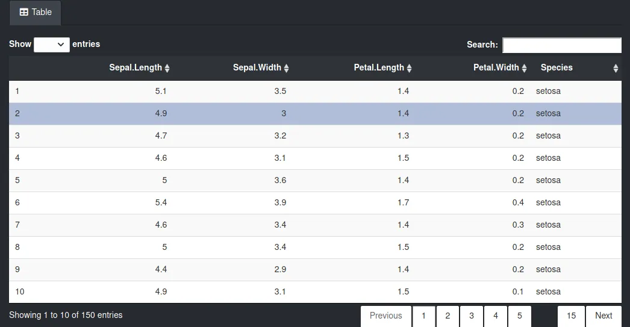Viewport: 630px width, 327px height.
Task: Click the Previous page button
Action: pyautogui.click(x=385, y=316)
